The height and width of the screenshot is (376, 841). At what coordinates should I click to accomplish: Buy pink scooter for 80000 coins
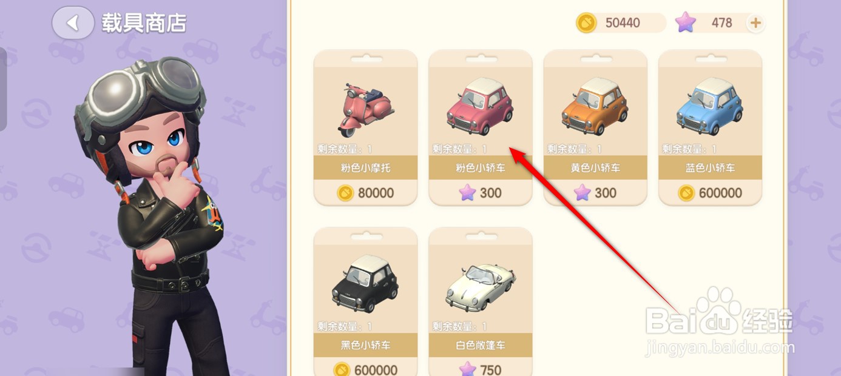pos(365,193)
